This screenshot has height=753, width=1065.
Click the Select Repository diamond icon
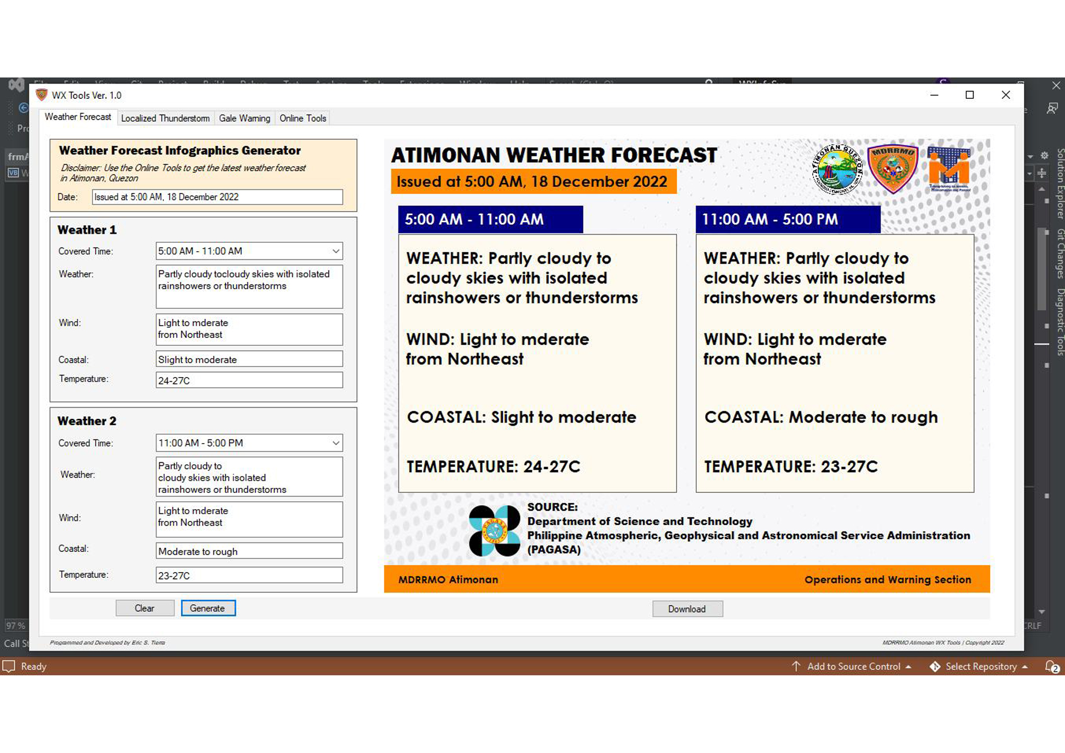934,667
